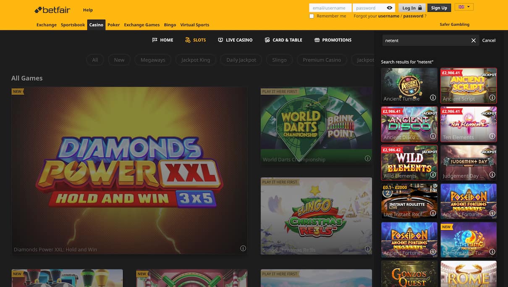Open the Safer Gambling link
The height and width of the screenshot is (287, 508).
tap(455, 24)
